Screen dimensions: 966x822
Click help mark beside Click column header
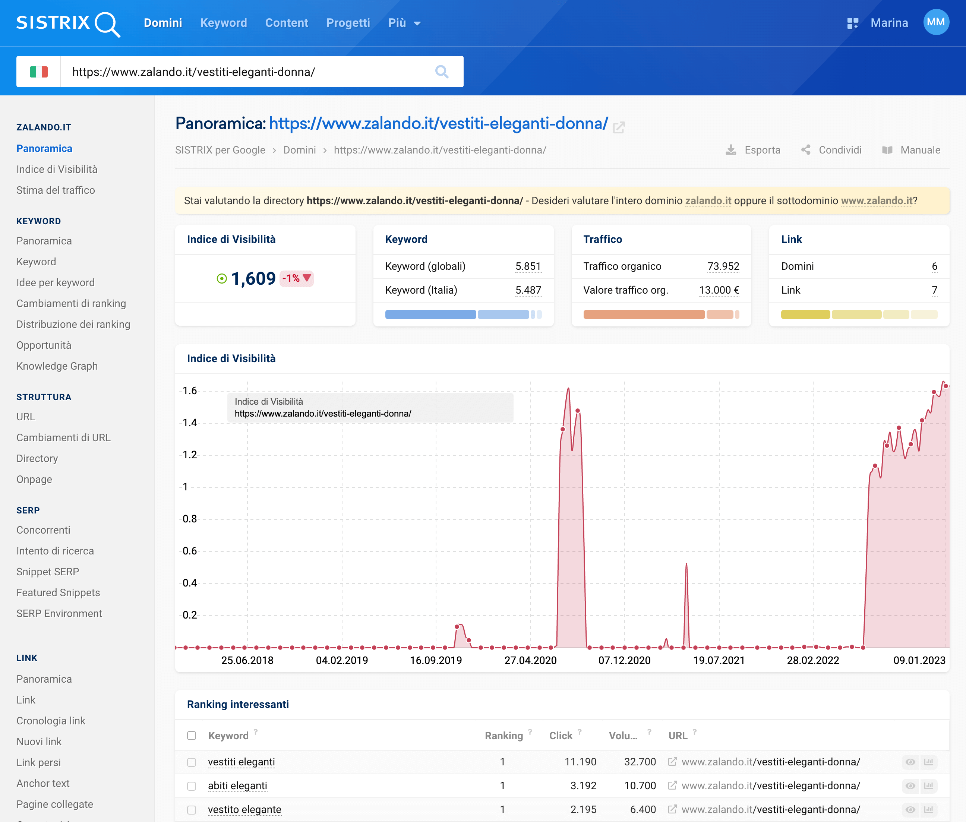click(x=579, y=731)
